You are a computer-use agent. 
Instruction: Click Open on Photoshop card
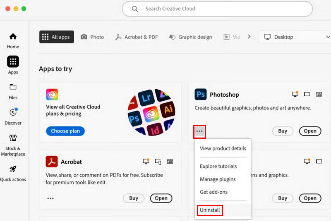(310, 131)
